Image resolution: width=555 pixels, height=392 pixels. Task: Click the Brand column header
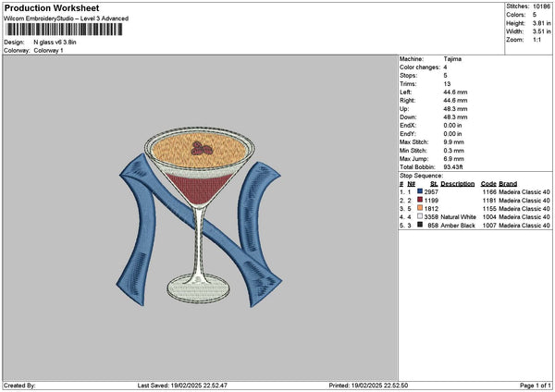508,184
